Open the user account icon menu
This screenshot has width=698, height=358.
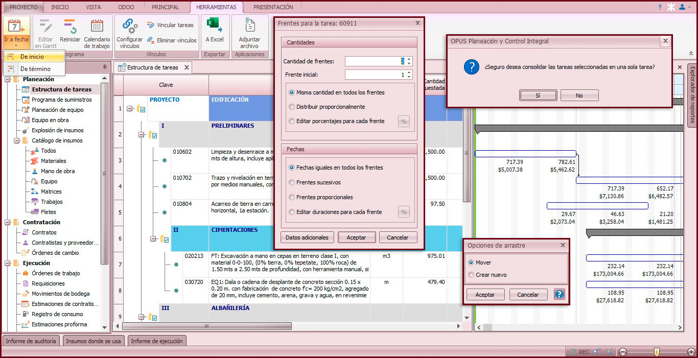(x=682, y=7)
